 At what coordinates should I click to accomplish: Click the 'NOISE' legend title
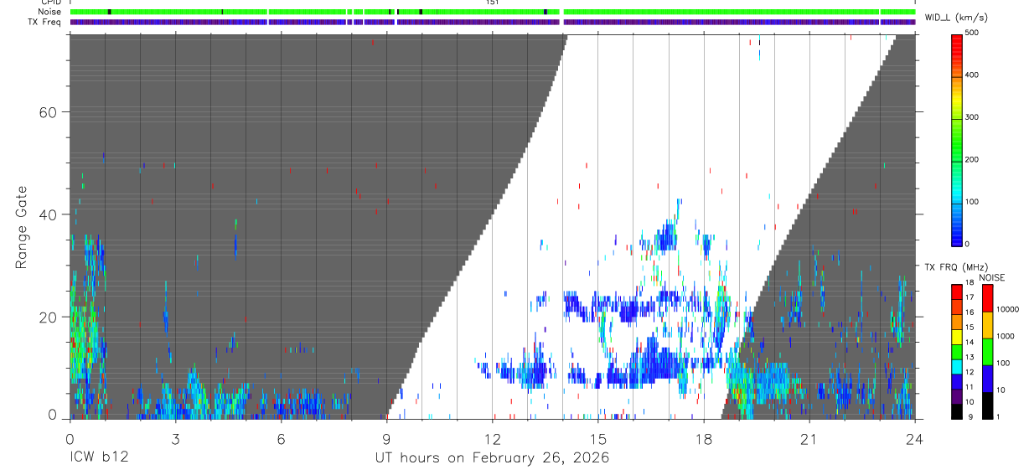click(x=992, y=277)
